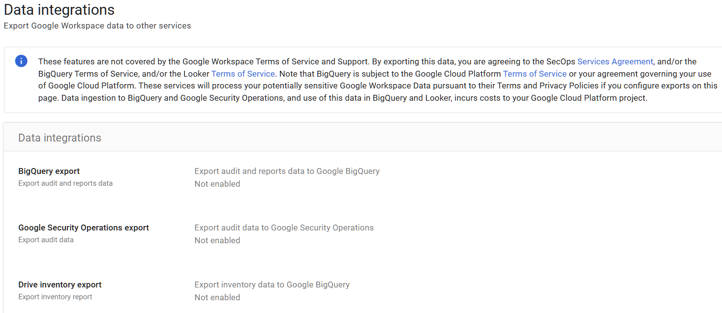Click the Data integrations section header
The image size is (722, 313).
[60, 138]
